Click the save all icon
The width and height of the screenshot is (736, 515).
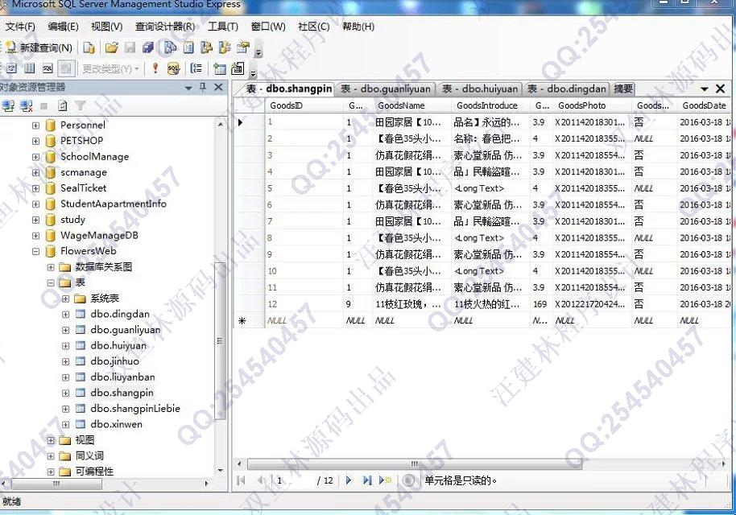148,47
